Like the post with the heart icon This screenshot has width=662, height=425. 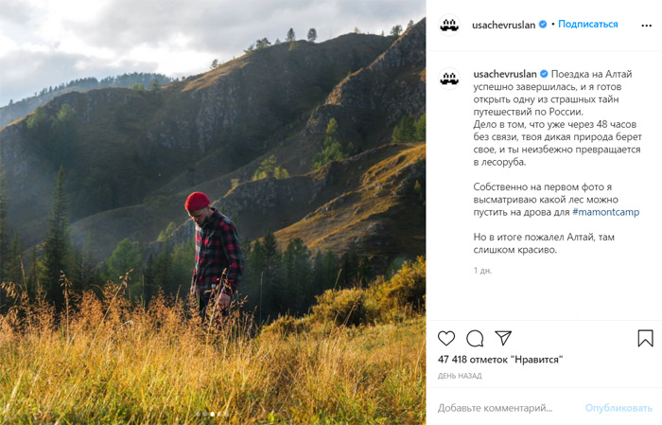coord(446,338)
